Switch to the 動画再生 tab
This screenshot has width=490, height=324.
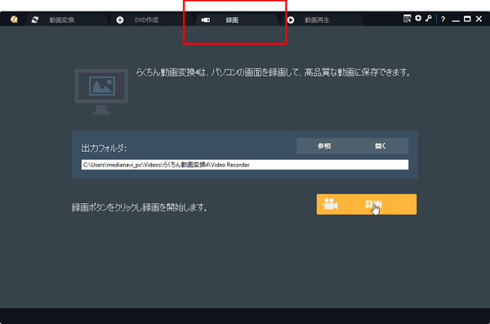coord(317,20)
